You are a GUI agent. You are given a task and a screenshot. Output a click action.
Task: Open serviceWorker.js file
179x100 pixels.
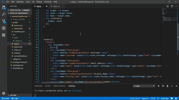(x=20, y=56)
